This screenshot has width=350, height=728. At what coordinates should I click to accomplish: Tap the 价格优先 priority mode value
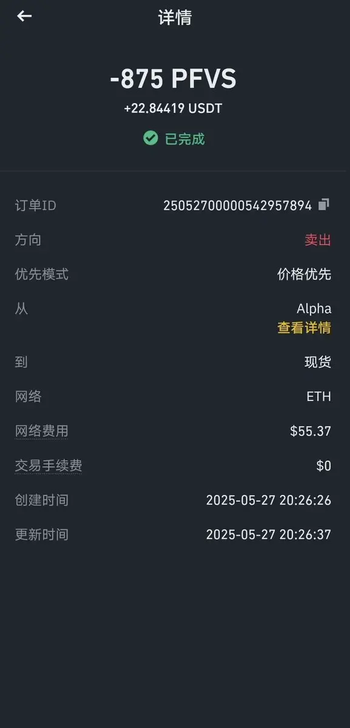(x=305, y=274)
